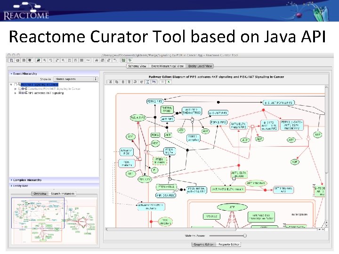The width and height of the screenshot is (339, 254).
Task: Click the copy icon in Pathway Editor toolbar
Action: (x=117, y=82)
